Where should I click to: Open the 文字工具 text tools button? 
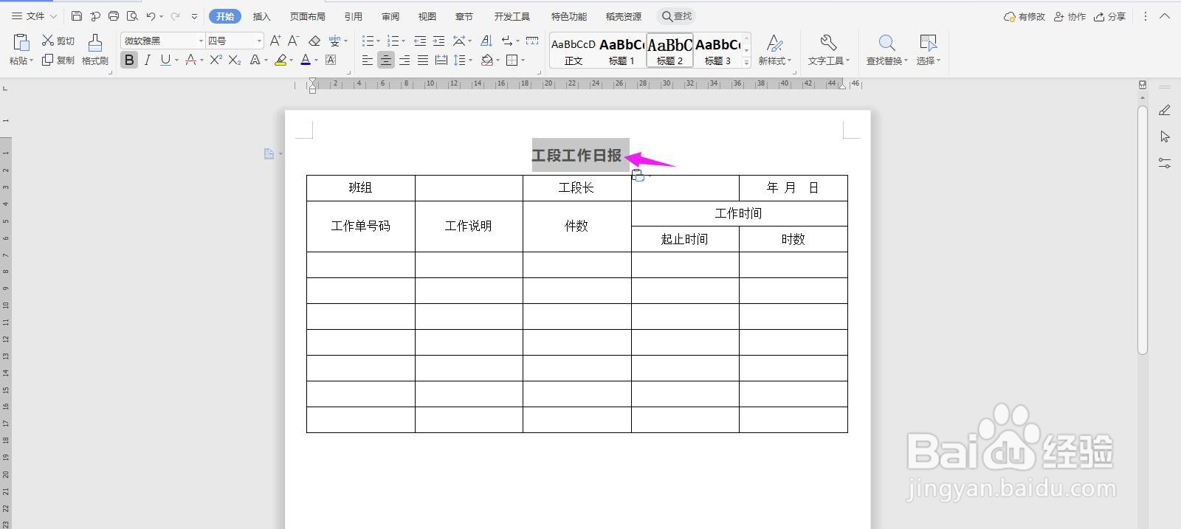point(828,49)
